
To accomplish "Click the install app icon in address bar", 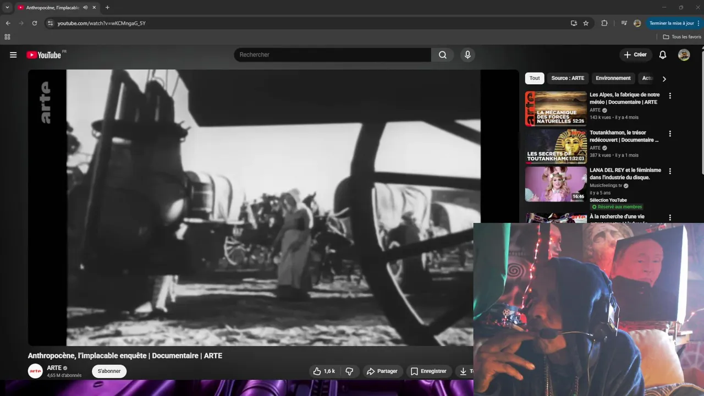I will 574,23.
